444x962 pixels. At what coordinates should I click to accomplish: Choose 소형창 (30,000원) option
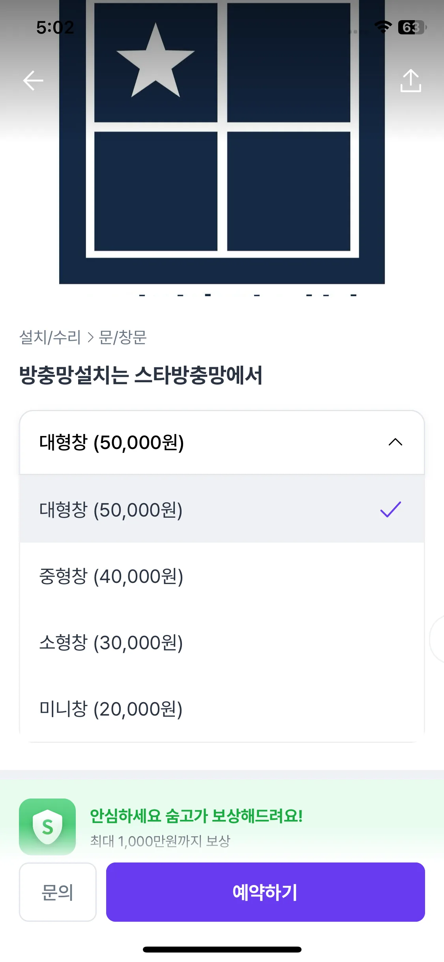pos(111,643)
